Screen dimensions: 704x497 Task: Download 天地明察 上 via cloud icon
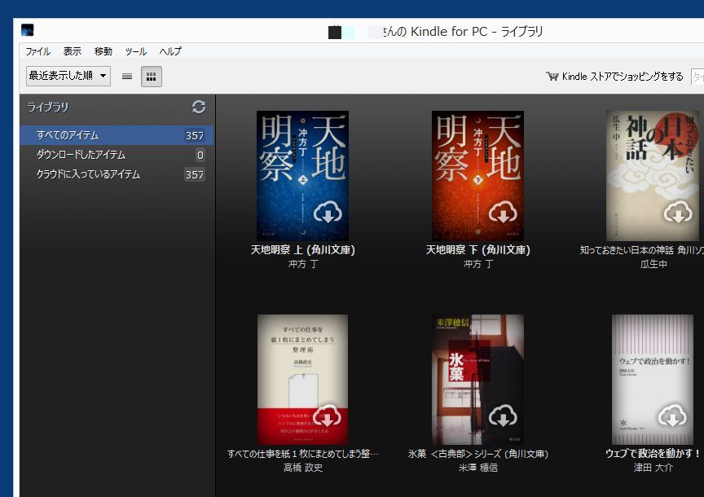tap(328, 213)
